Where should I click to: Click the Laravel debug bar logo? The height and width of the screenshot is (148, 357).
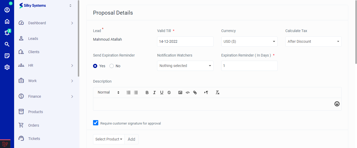(5, 144)
